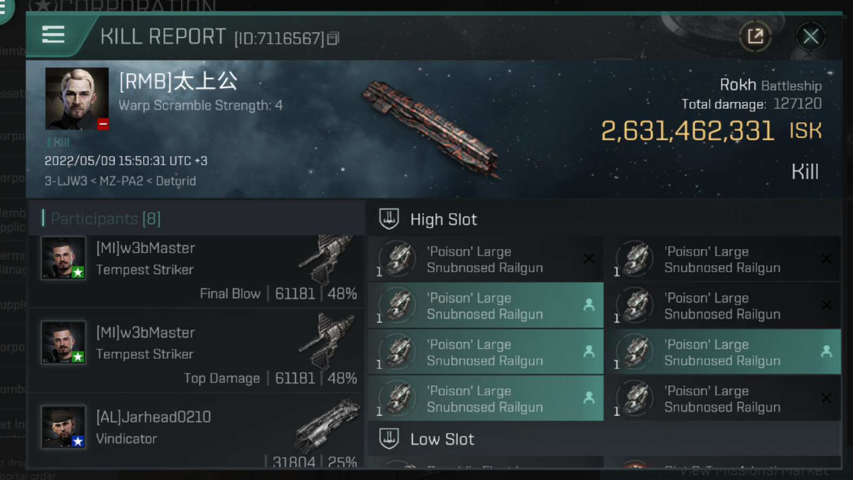The width and height of the screenshot is (853, 480).
Task: Open the hamburger menu in Kill Report
Action: tap(53, 35)
